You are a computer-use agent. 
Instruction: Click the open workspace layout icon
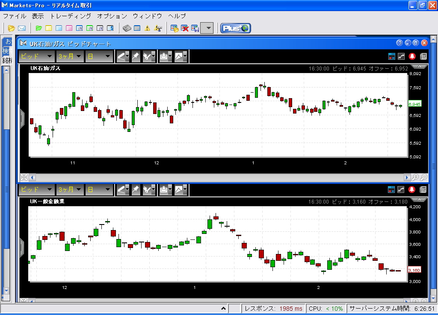(x=175, y=28)
